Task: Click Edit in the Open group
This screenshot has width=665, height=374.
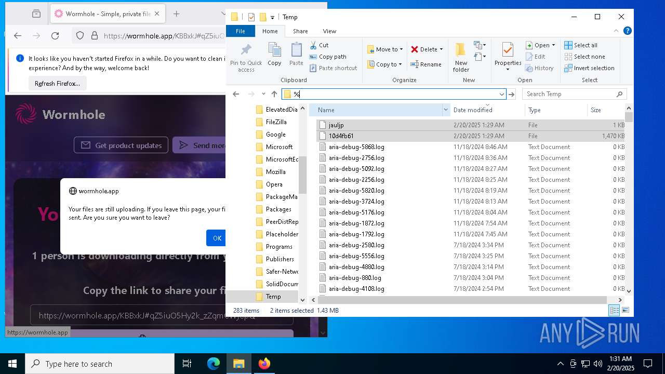Action: pos(536,57)
